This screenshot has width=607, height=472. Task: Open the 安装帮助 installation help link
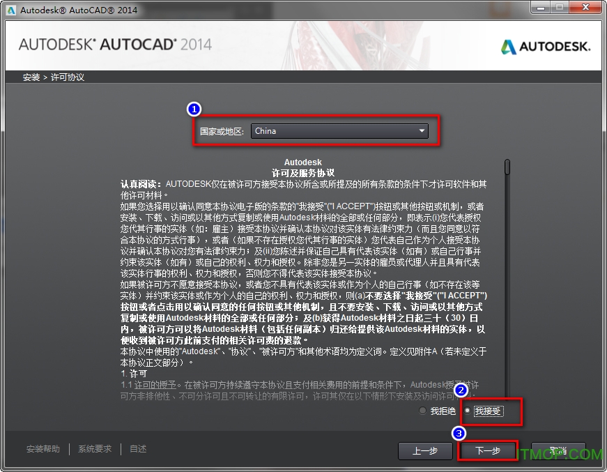click(43, 449)
